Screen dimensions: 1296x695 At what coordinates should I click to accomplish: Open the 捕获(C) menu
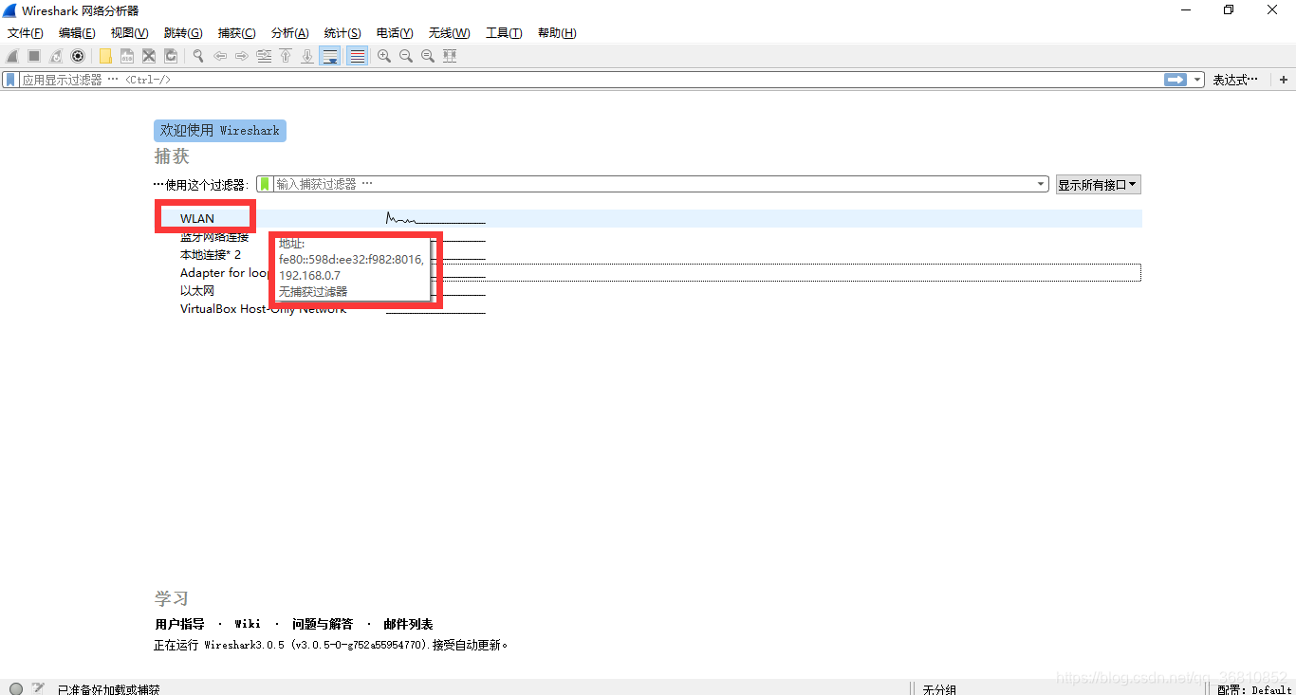(237, 33)
